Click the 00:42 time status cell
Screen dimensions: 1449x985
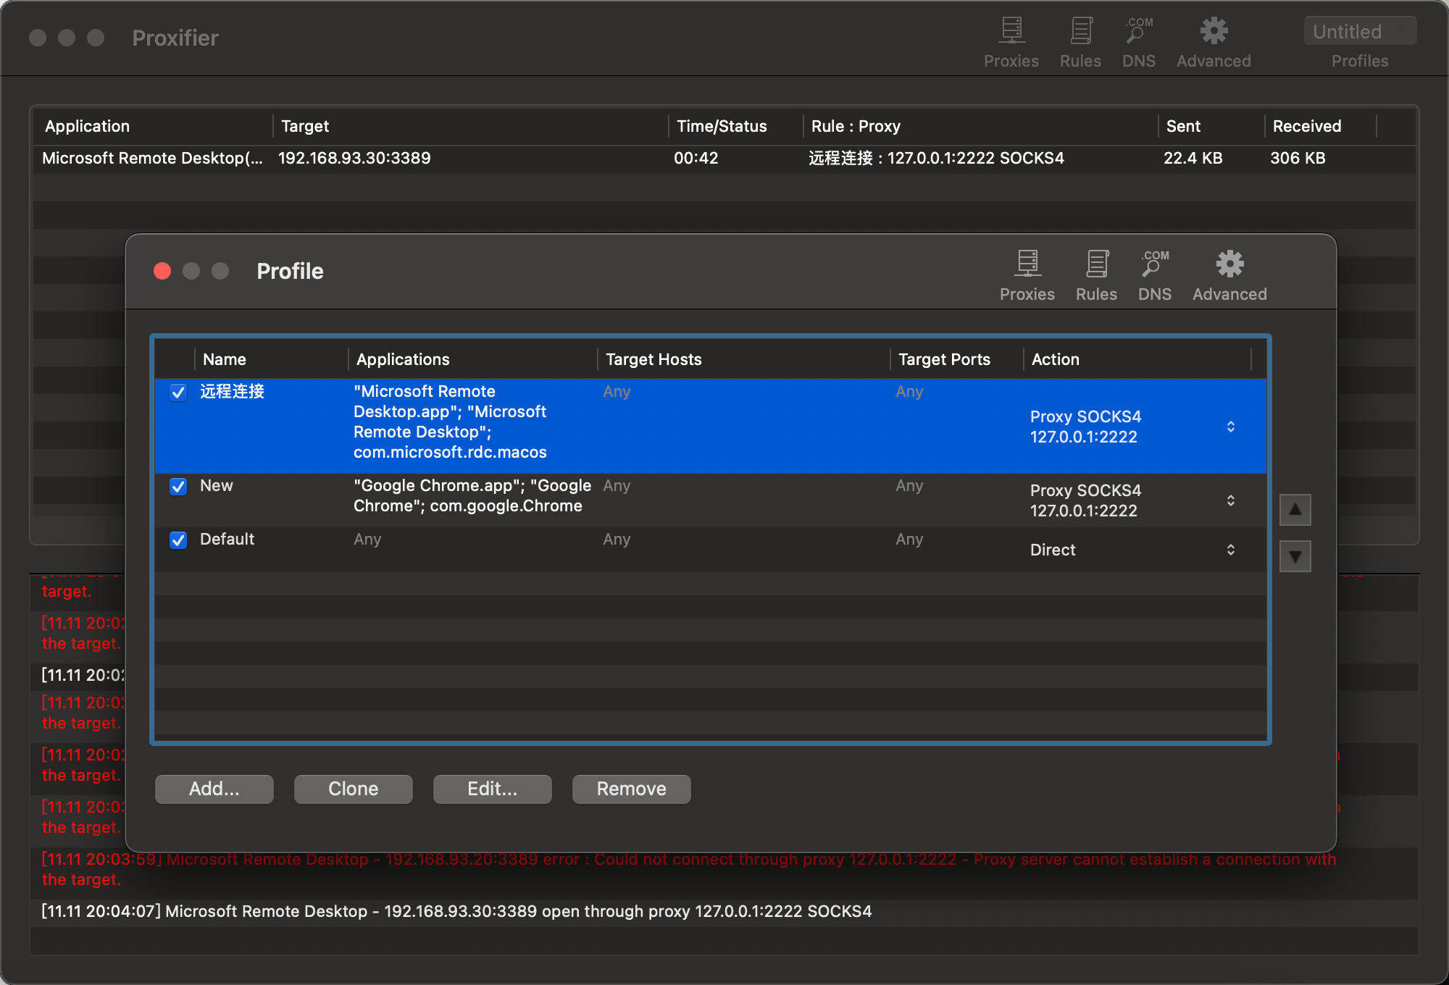coord(696,158)
